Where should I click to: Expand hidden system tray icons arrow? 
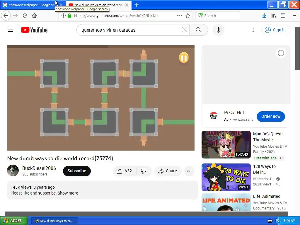(x=278, y=221)
